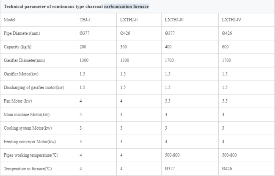Click the table title about charcoal carbonization furnace

[76, 7]
